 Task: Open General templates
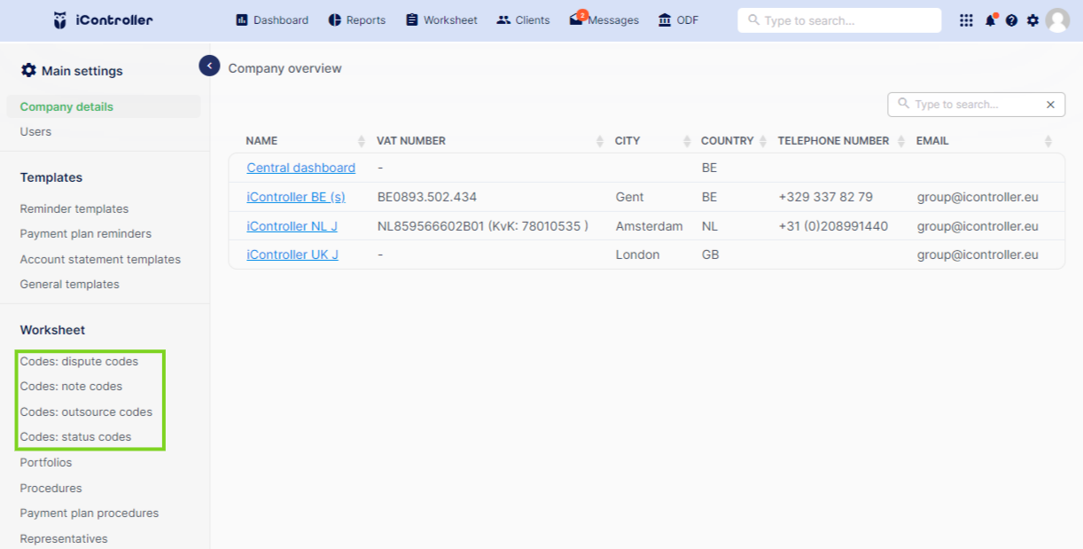tap(69, 284)
